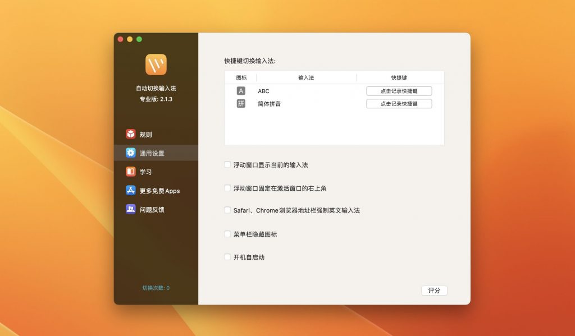Enable 浮动窗口显示当前的输入法
The height and width of the screenshot is (336, 575).
(227, 164)
